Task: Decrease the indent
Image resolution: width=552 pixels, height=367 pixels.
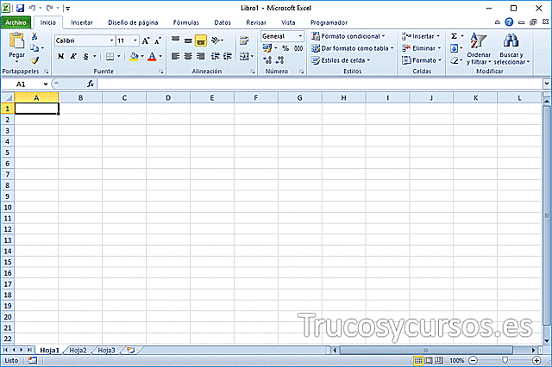Action: pos(216,56)
